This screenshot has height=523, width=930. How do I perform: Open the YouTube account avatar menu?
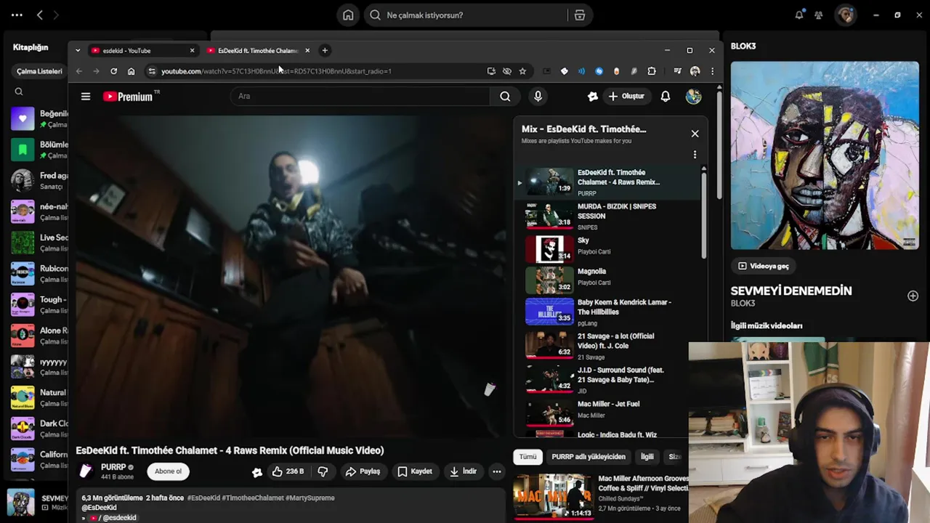tap(693, 96)
